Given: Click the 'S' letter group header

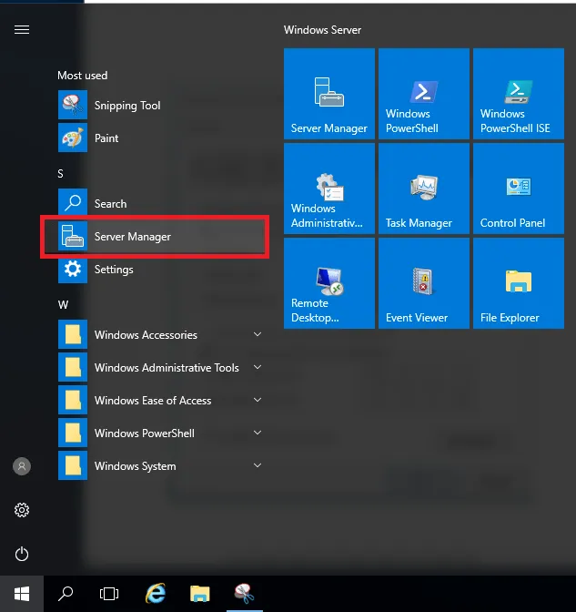Looking at the screenshot, I should click(x=60, y=174).
